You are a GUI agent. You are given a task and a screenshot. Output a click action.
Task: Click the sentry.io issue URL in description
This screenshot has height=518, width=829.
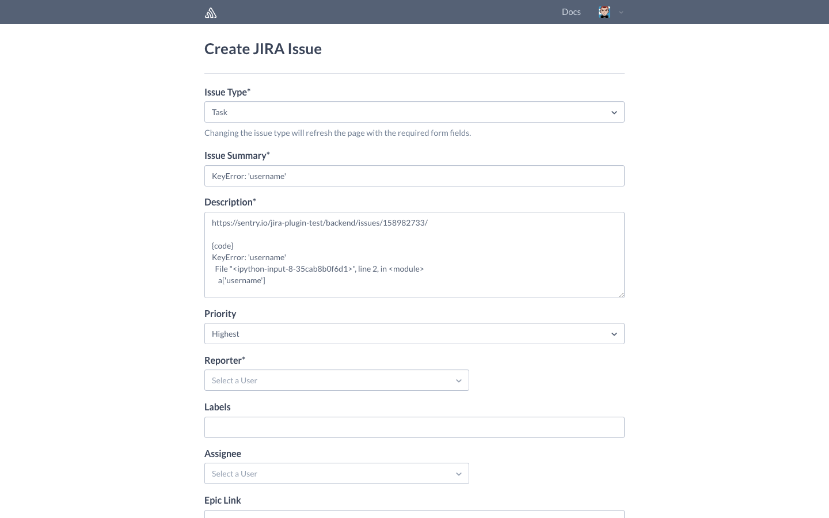pos(320,223)
